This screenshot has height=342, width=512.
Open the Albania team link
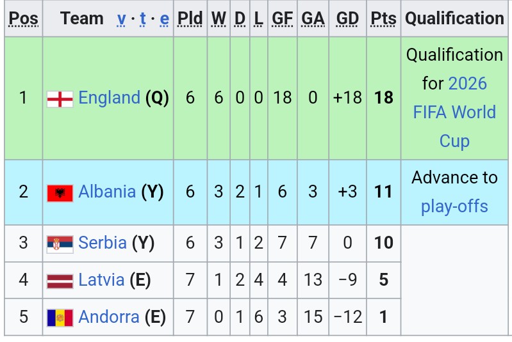point(107,192)
